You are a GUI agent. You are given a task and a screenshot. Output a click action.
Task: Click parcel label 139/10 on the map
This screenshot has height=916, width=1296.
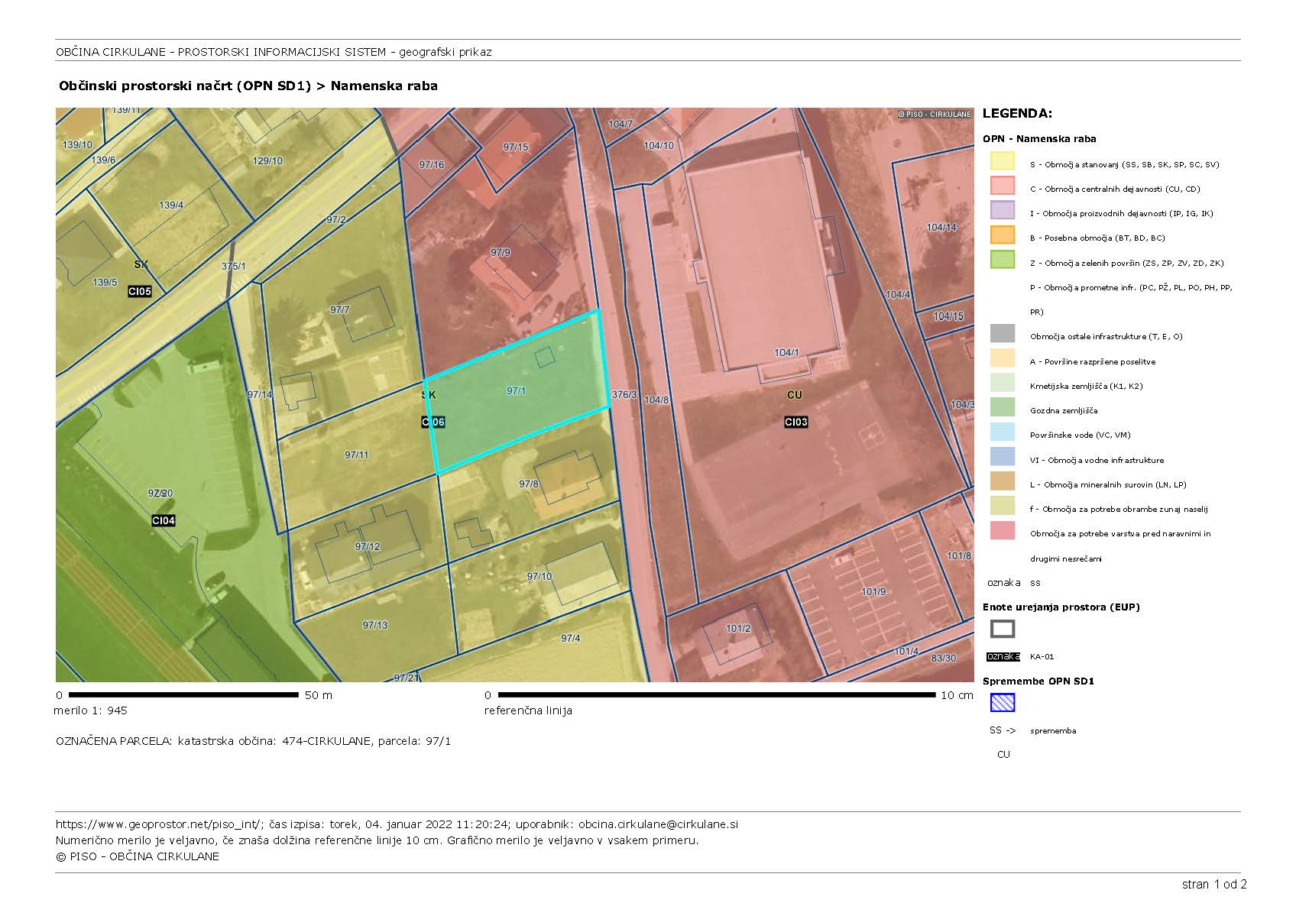(77, 145)
